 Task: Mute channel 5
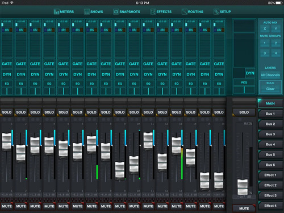point(64,206)
